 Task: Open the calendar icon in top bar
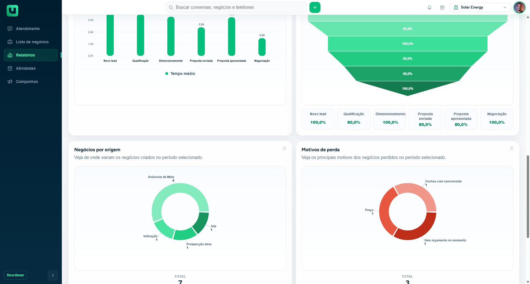click(442, 7)
